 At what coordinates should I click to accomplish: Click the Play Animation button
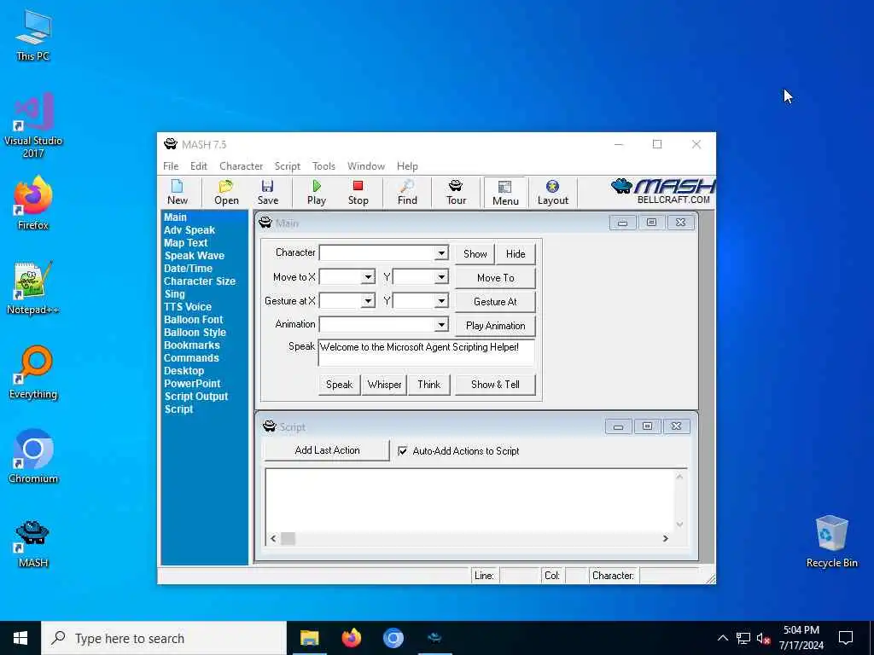pyautogui.click(x=496, y=325)
